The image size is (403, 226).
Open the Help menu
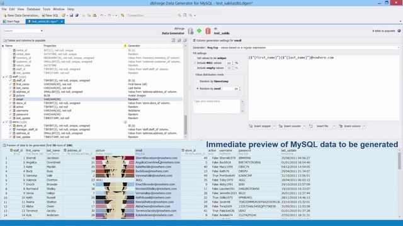pos(71,9)
